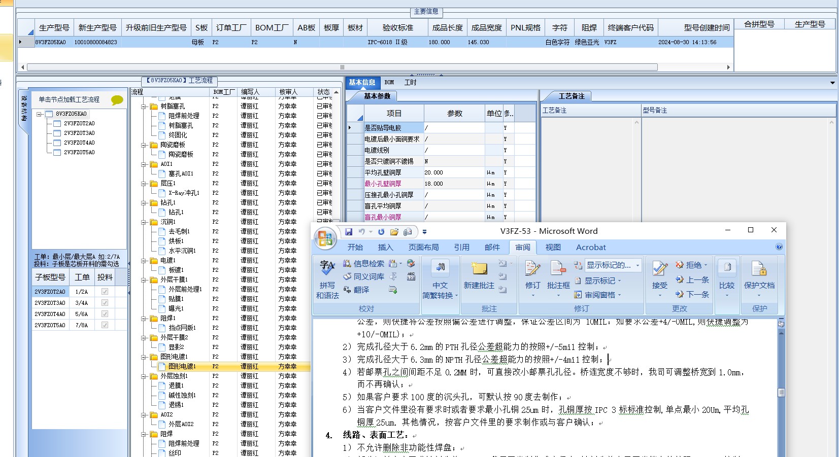This screenshot has height=457, width=839.
Task: Switch to the 视图 ribbon tab
Action: coord(553,247)
